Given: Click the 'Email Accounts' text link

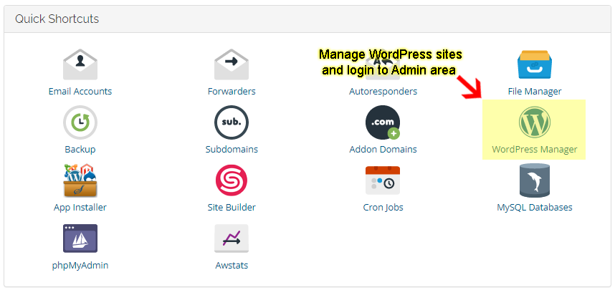Looking at the screenshot, I should coord(80,92).
